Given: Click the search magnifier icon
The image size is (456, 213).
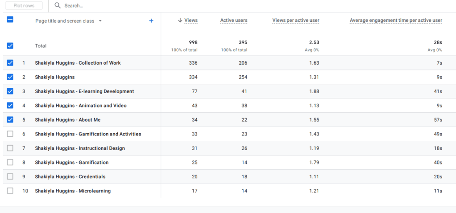Looking at the screenshot, I should pos(58,6).
